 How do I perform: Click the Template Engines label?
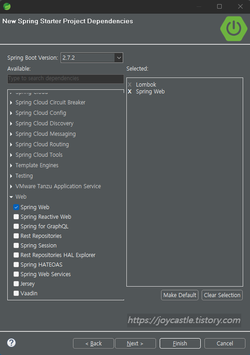tap(37, 165)
